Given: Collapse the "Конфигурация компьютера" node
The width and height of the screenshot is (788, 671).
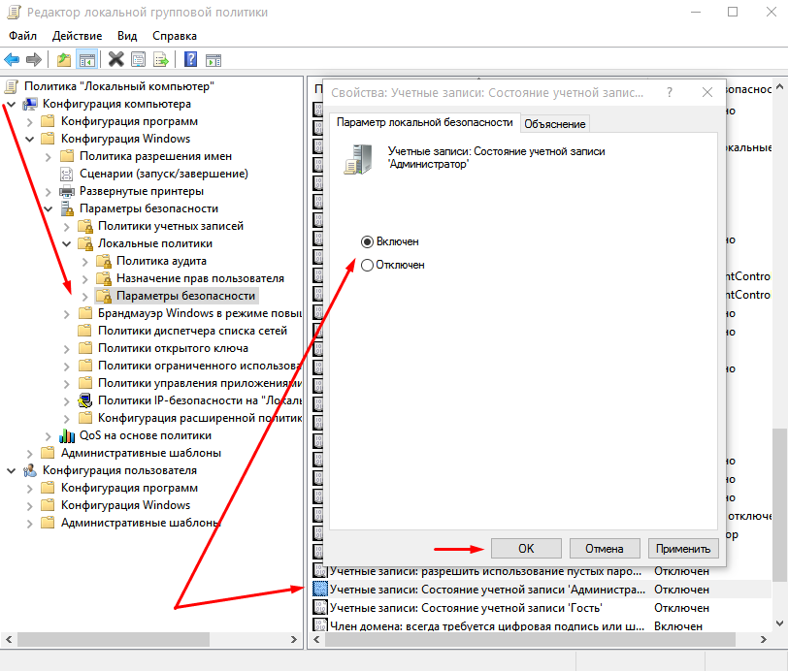Looking at the screenshot, I should [x=11, y=104].
